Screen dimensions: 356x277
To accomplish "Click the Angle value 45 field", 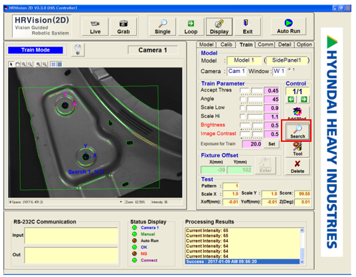I will 272,99.
